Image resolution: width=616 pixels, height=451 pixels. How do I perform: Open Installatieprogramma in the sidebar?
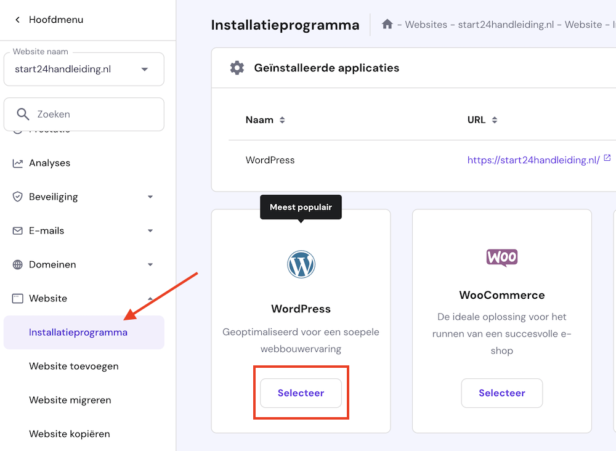78,333
